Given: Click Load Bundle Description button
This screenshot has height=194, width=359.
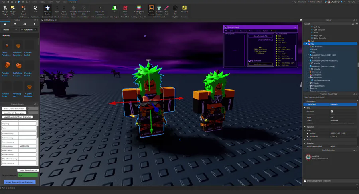Looking at the screenshot, I should click(14, 113).
